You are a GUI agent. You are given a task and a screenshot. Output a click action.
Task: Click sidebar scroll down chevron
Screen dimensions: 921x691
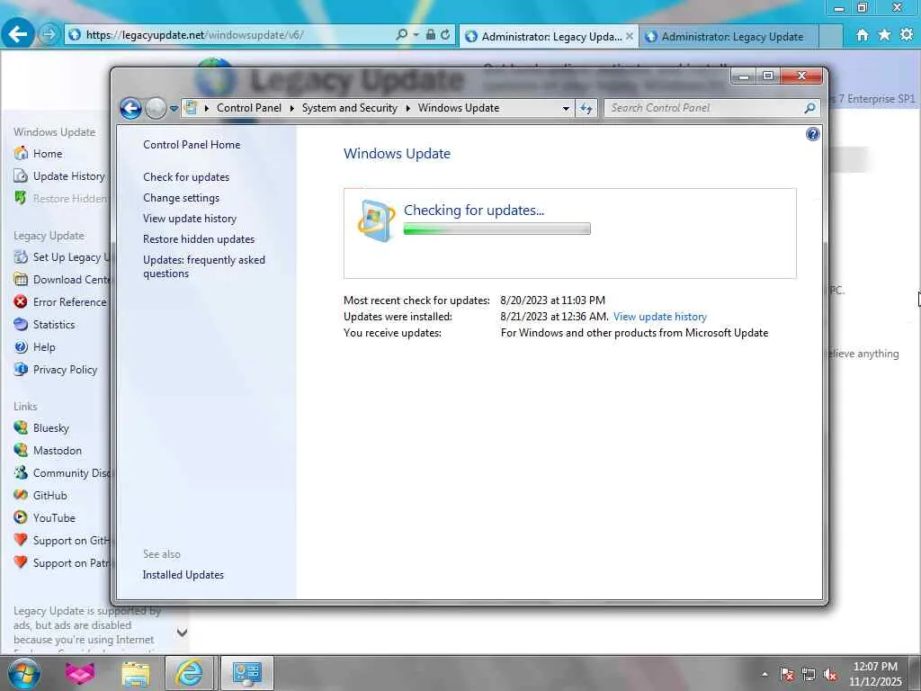coord(182,633)
